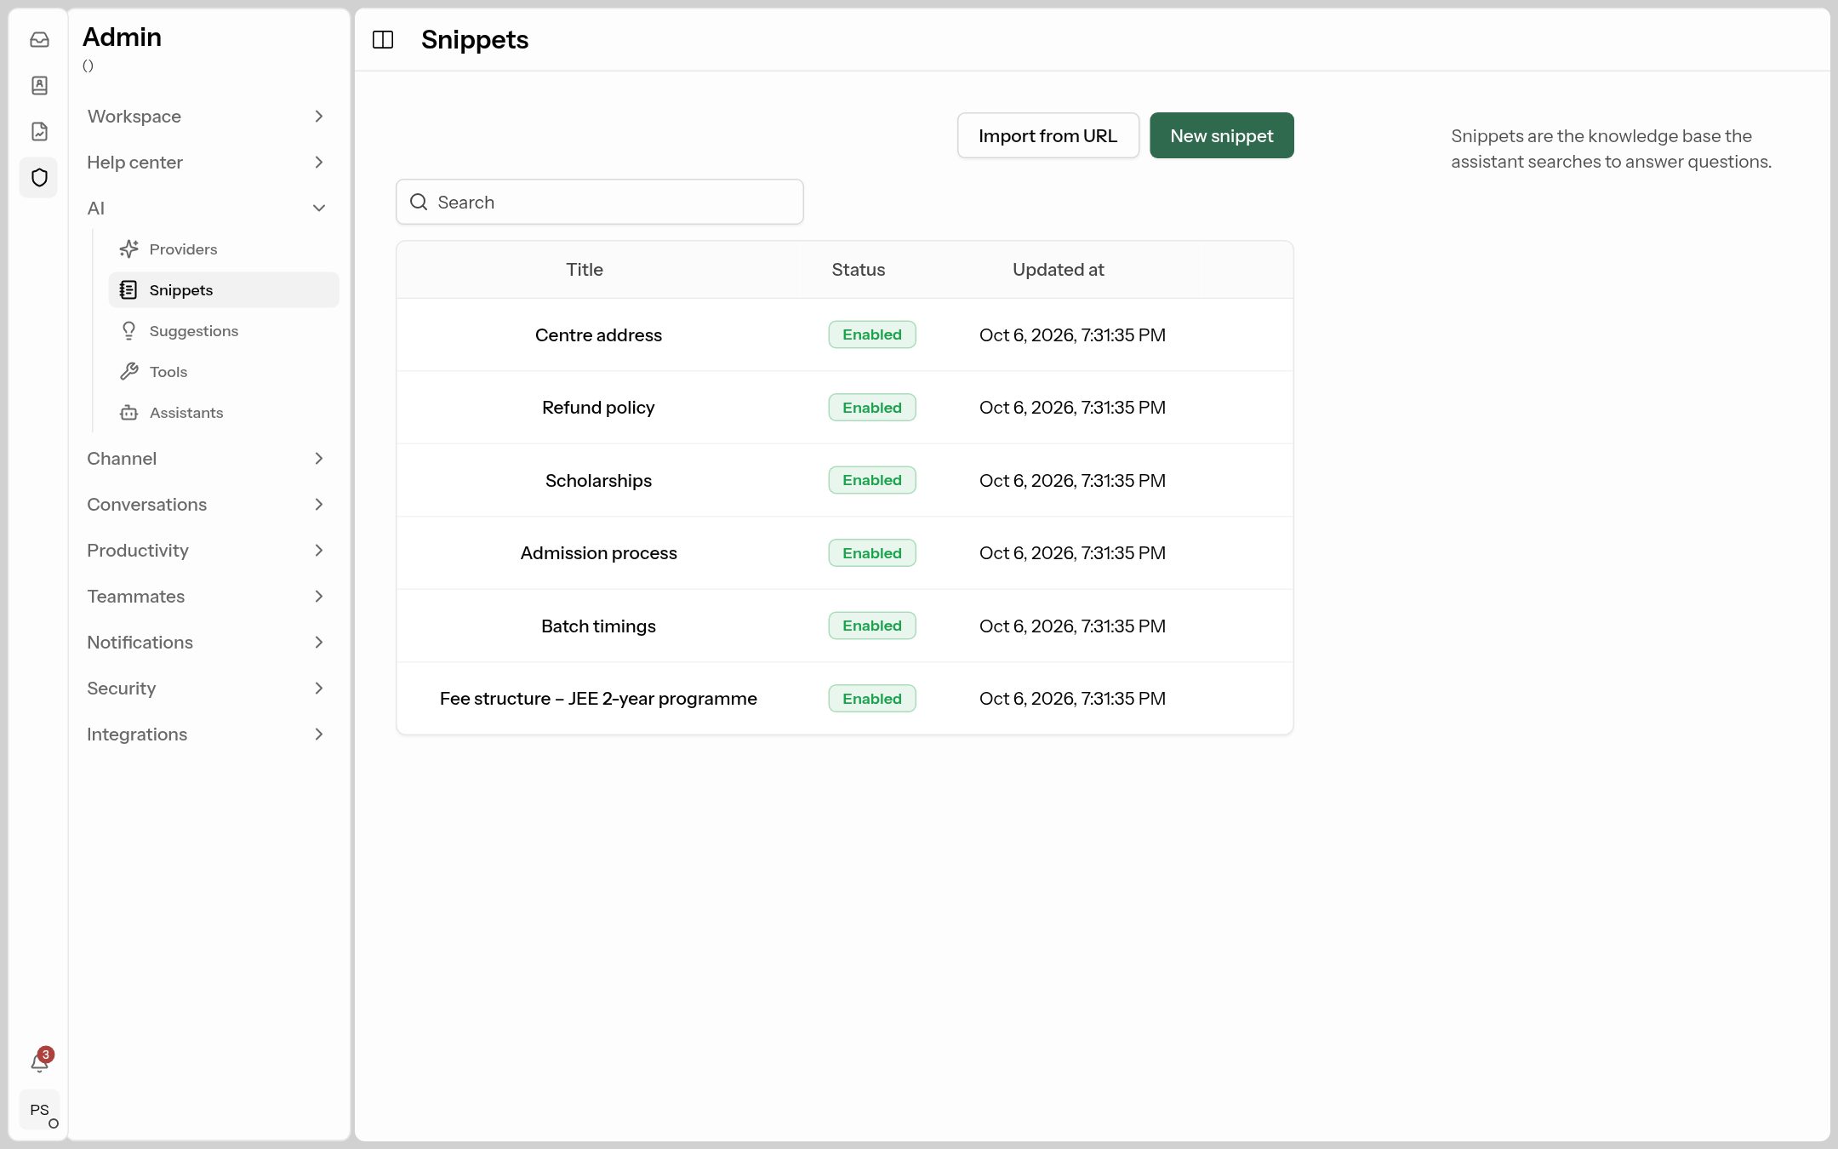
Task: Click the magnifier icon in search box
Action: coord(419,203)
